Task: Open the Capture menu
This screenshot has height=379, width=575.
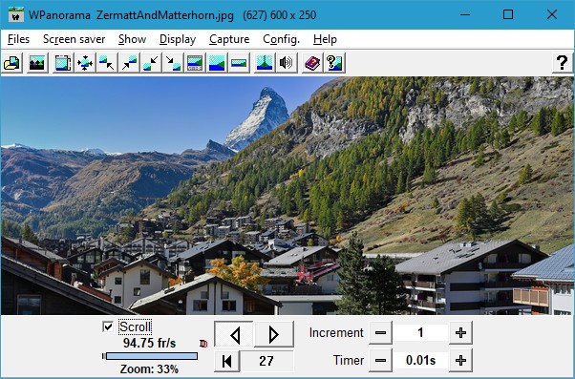Action: [229, 39]
